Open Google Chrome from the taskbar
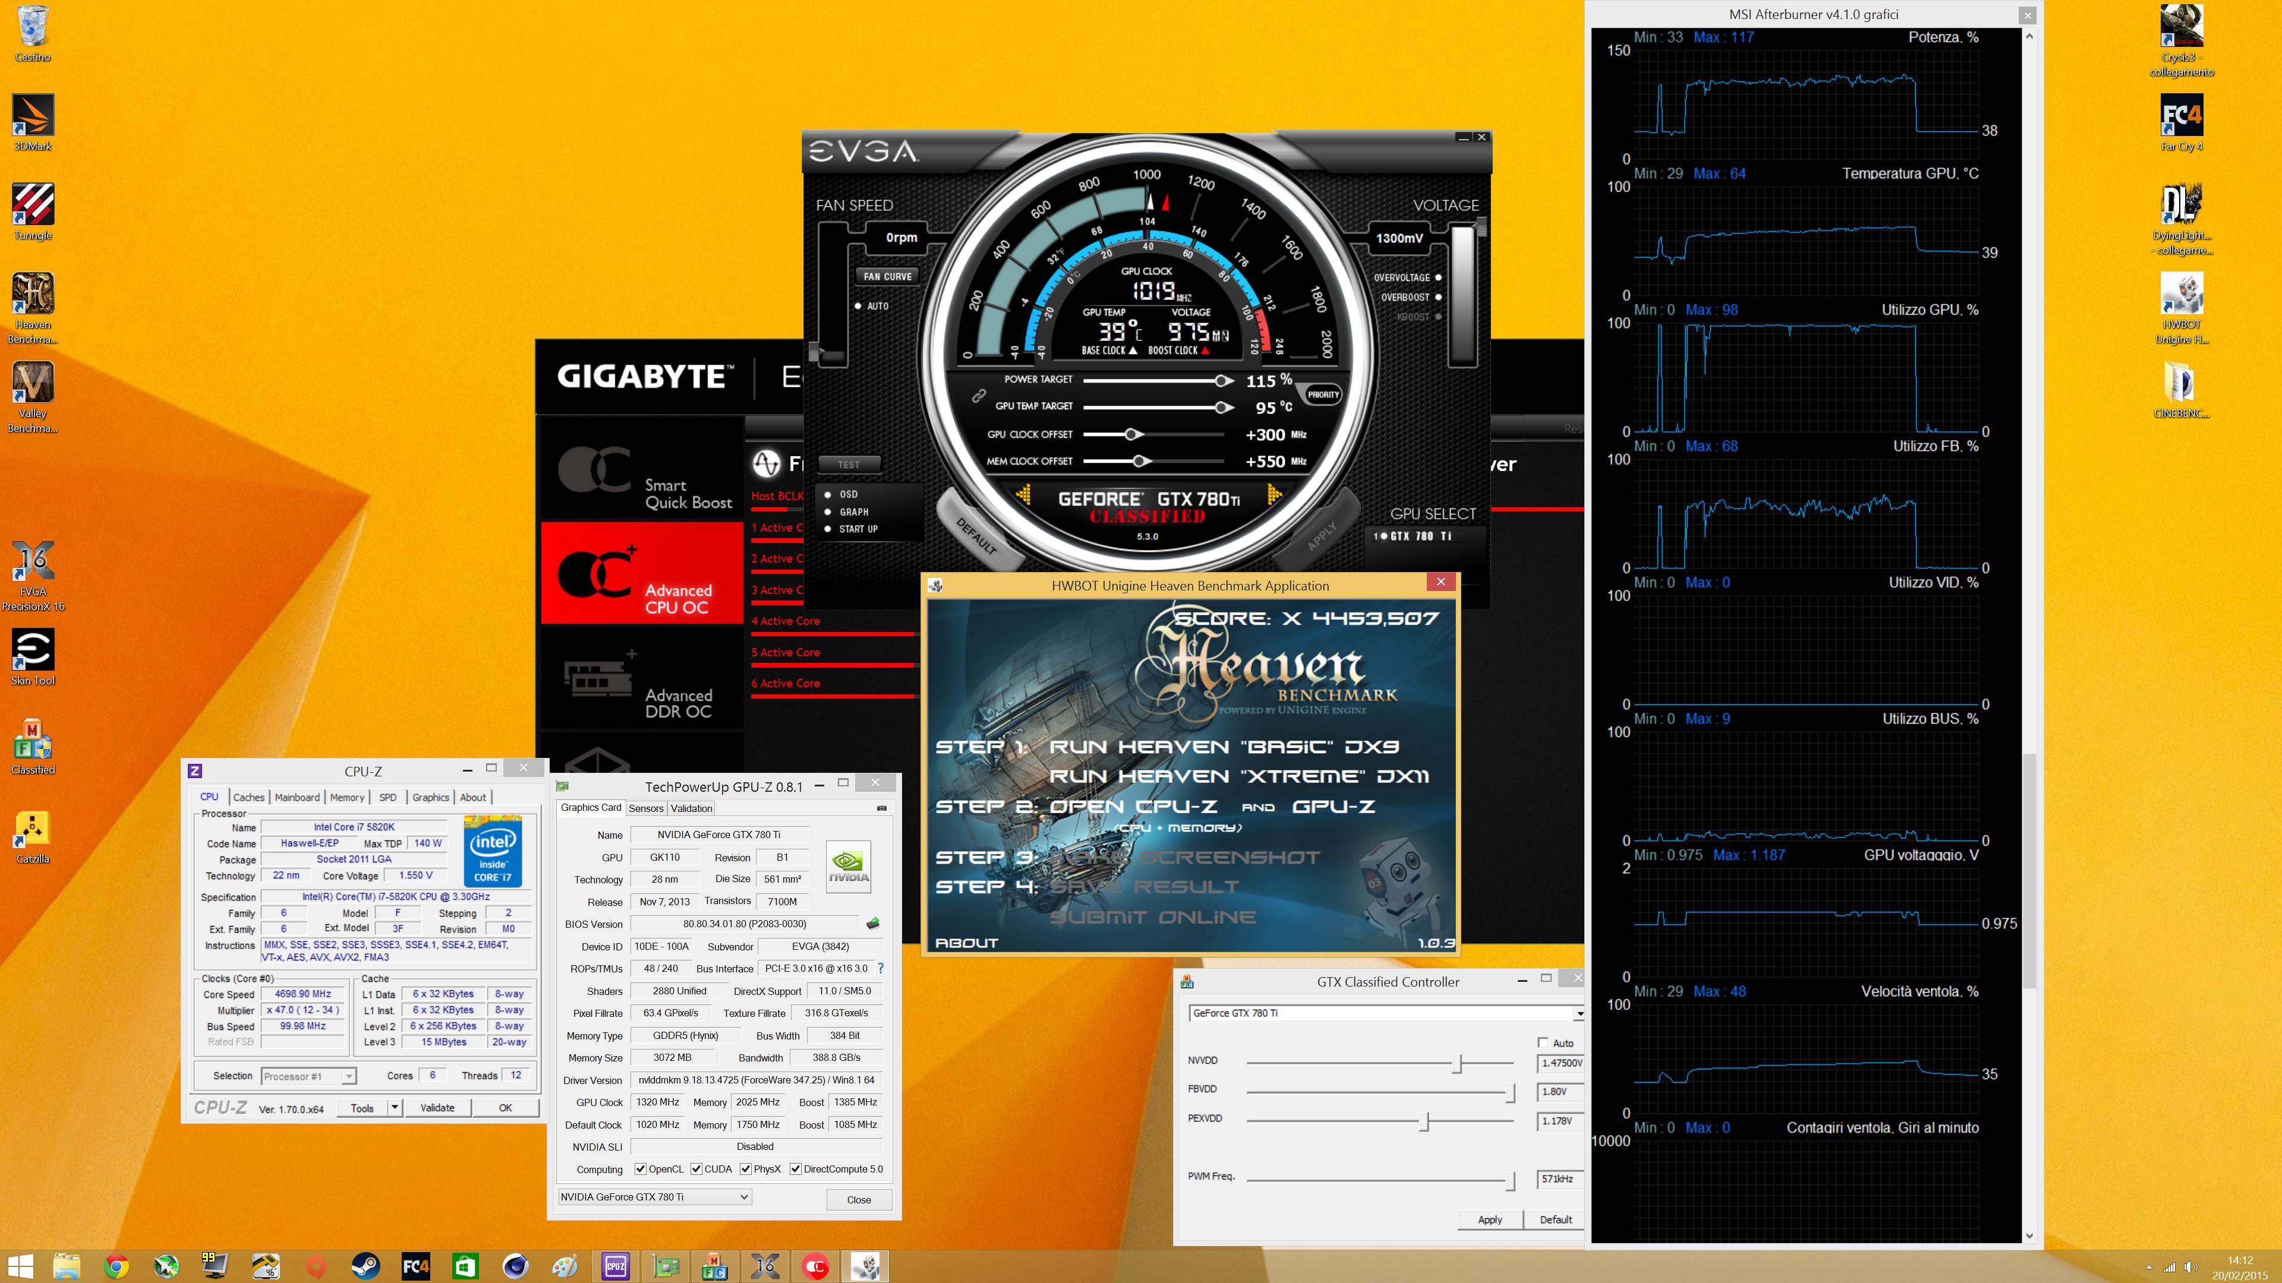 (x=115, y=1266)
